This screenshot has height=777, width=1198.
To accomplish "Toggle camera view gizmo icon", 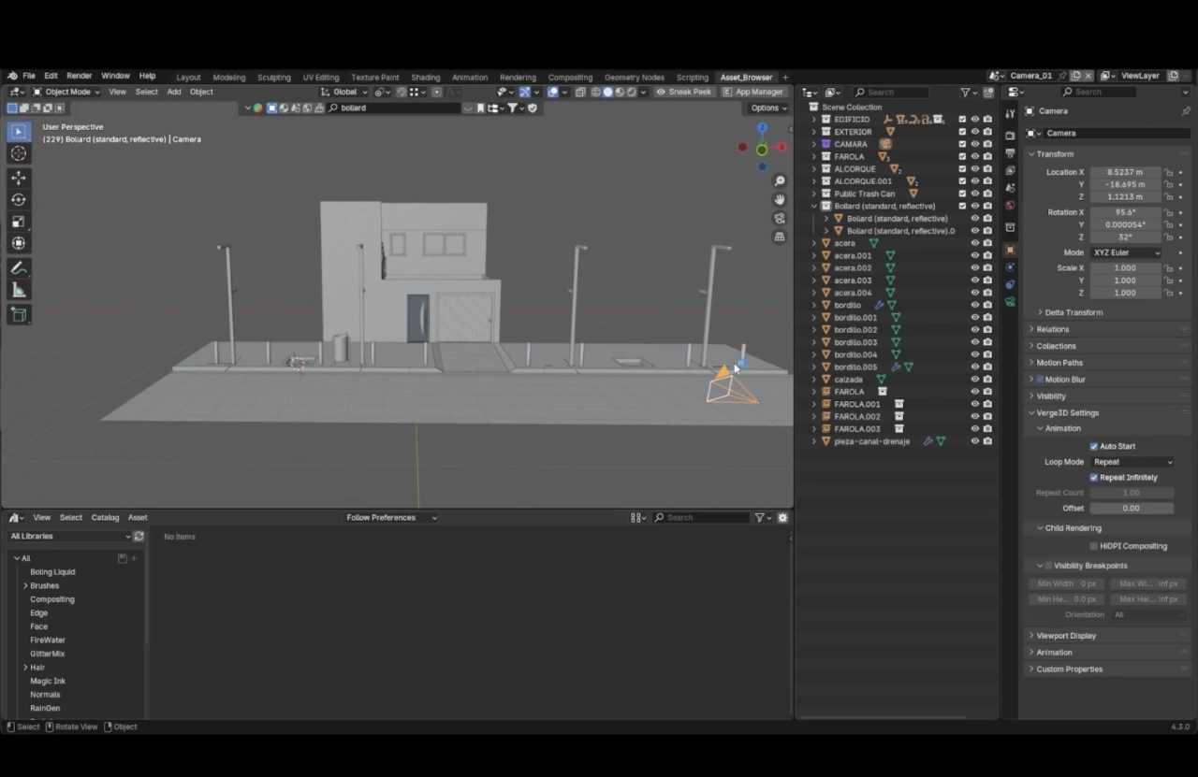I will click(x=780, y=219).
